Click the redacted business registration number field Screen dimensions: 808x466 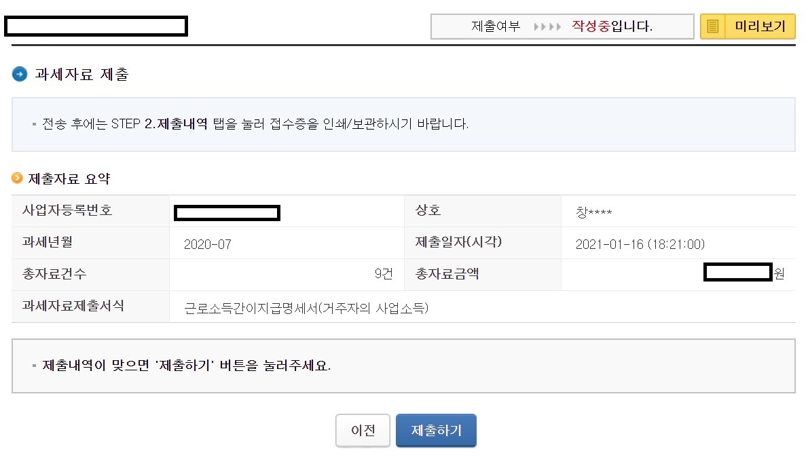tap(227, 212)
